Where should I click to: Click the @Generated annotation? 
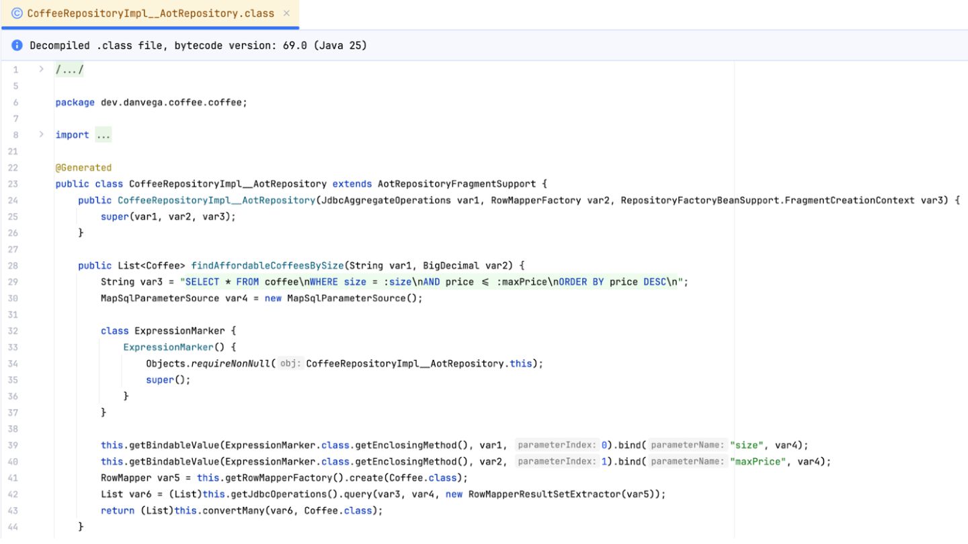83,167
